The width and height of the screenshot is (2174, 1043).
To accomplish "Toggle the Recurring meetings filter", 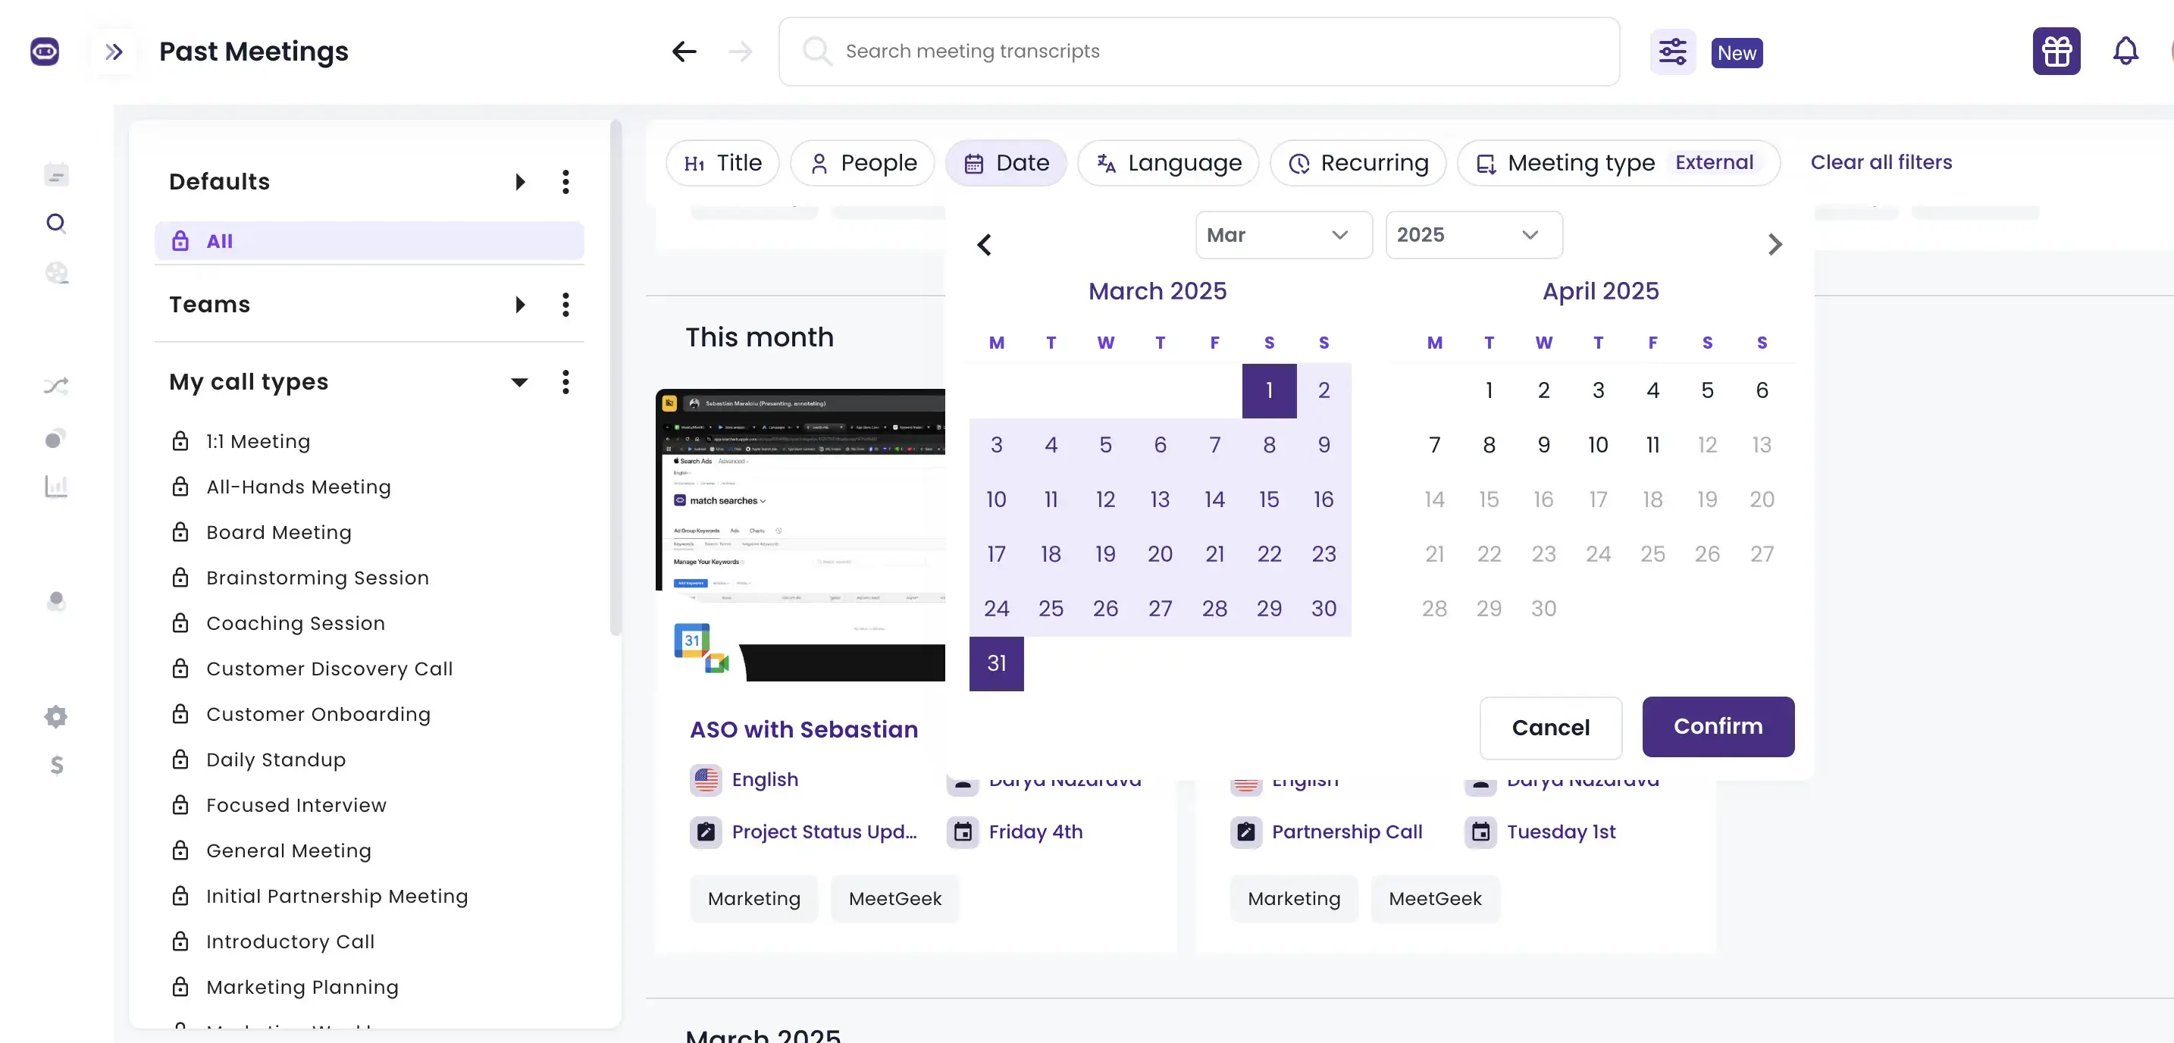I will pos(1357,162).
